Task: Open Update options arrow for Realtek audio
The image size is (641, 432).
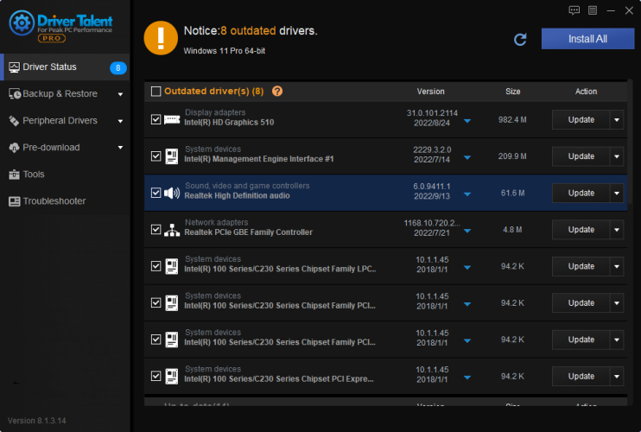Action: pos(617,193)
